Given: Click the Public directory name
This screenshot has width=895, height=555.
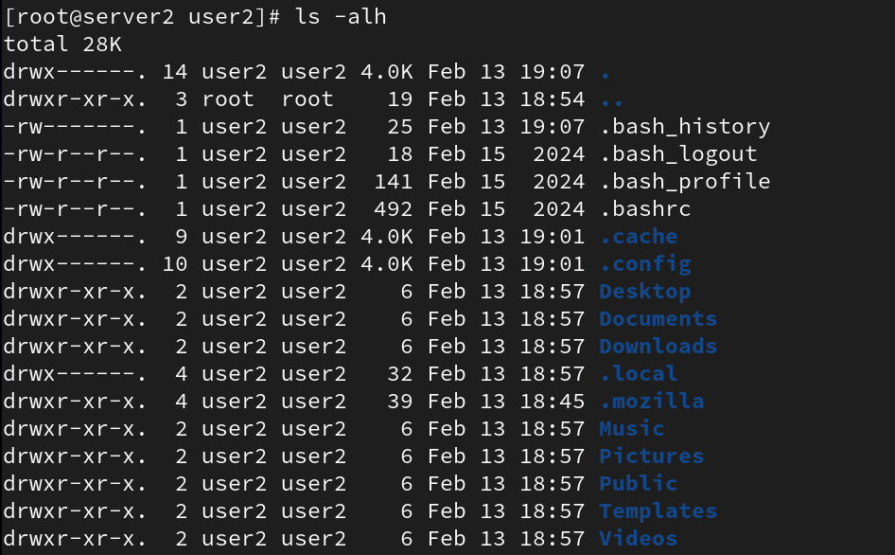Looking at the screenshot, I should pyautogui.click(x=639, y=483).
